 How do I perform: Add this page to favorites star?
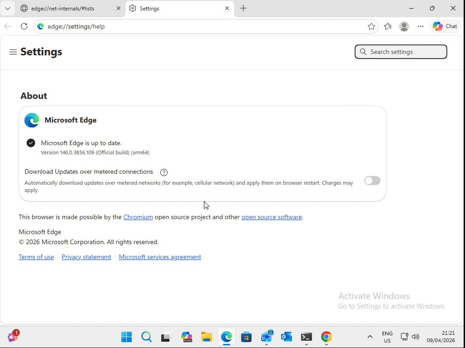tap(371, 26)
